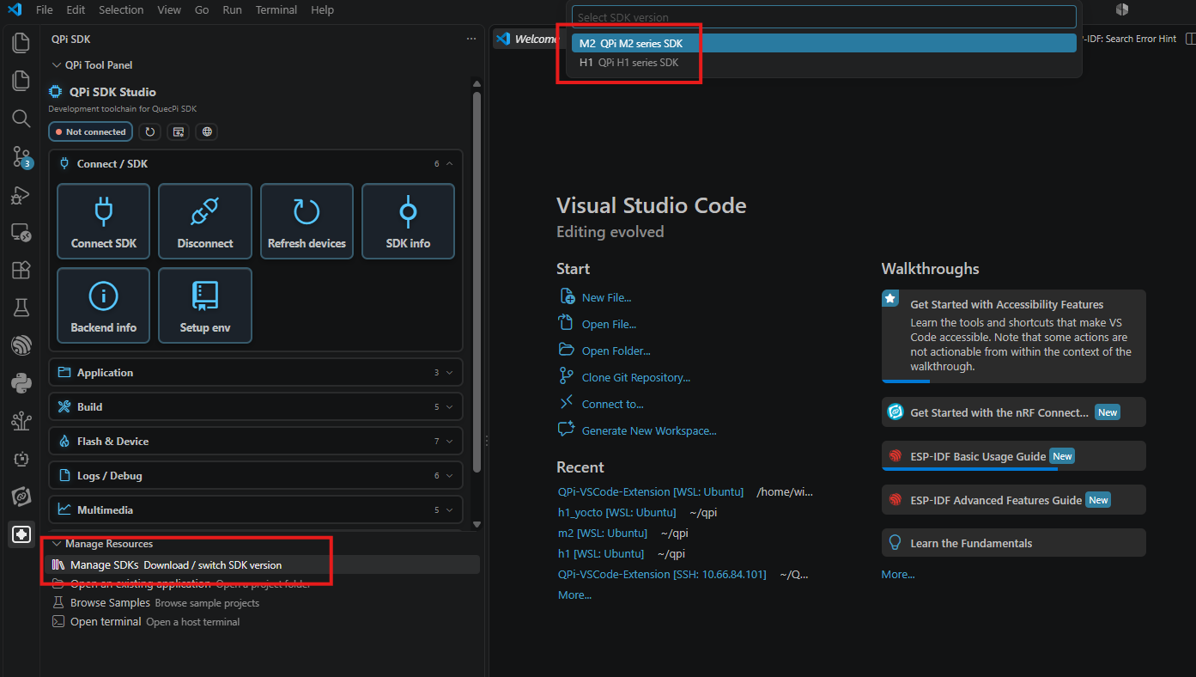Collapse the Connect / SDK section
1196x677 pixels.
(256, 163)
